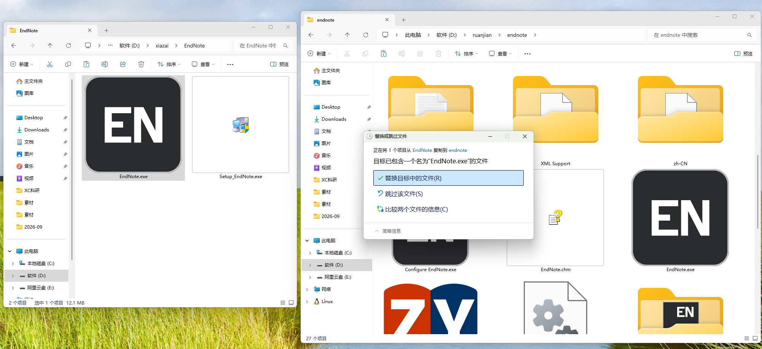Click search magnifier in right endnote window

(x=749, y=35)
